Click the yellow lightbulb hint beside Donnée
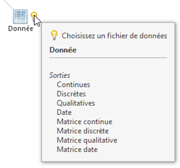Viewport: 180px width, 168px height. click(x=33, y=15)
